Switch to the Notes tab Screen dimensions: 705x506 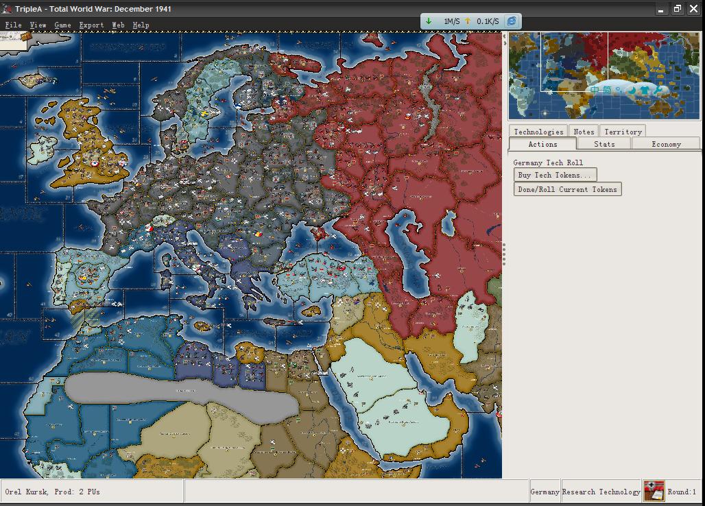tap(584, 131)
